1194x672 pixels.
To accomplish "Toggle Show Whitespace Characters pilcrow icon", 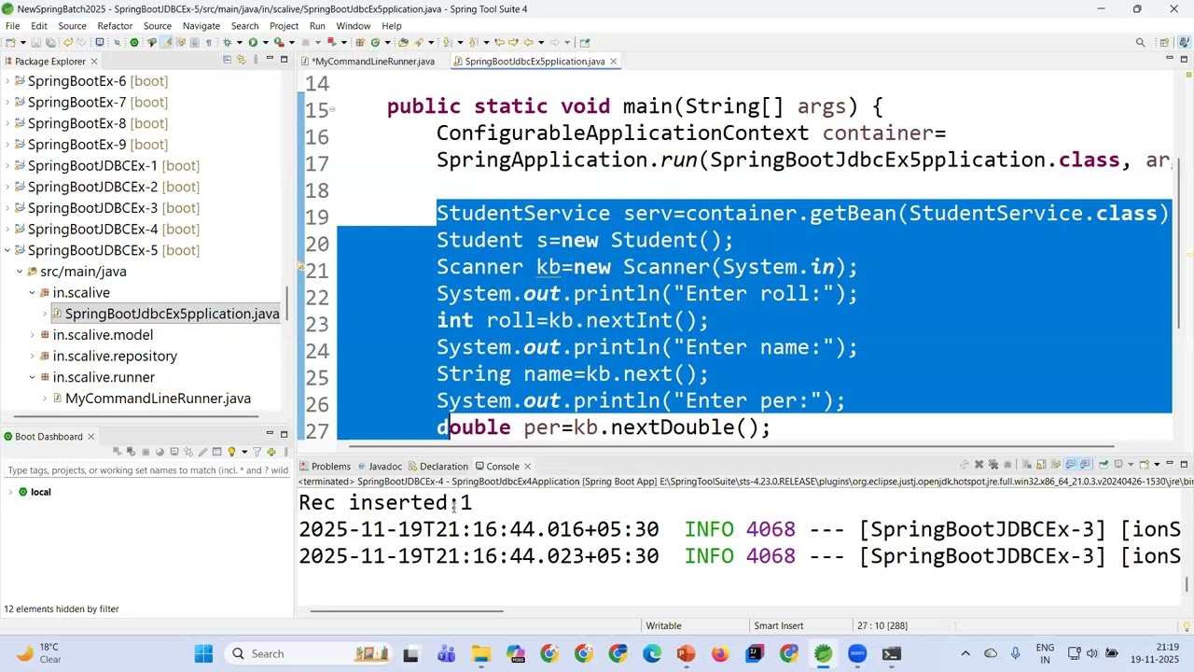I will click(x=209, y=42).
